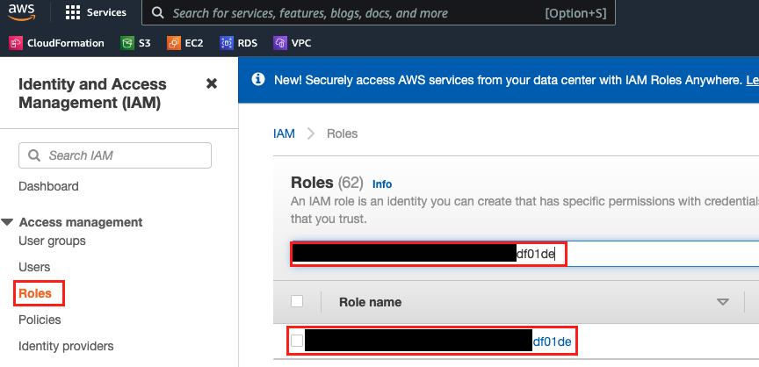Viewport: 759px width, 367px height.
Task: Collapse the Access management section
Action: [x=8, y=223]
